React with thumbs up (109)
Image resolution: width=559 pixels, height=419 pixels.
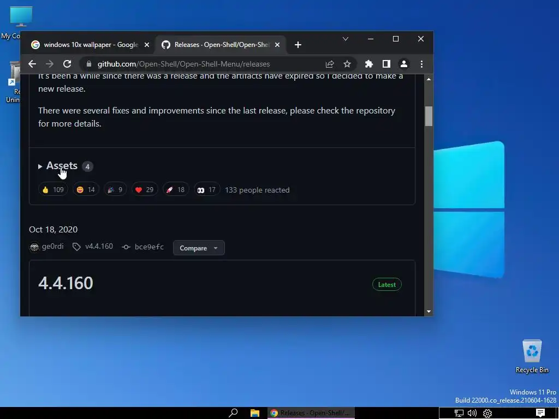53,190
